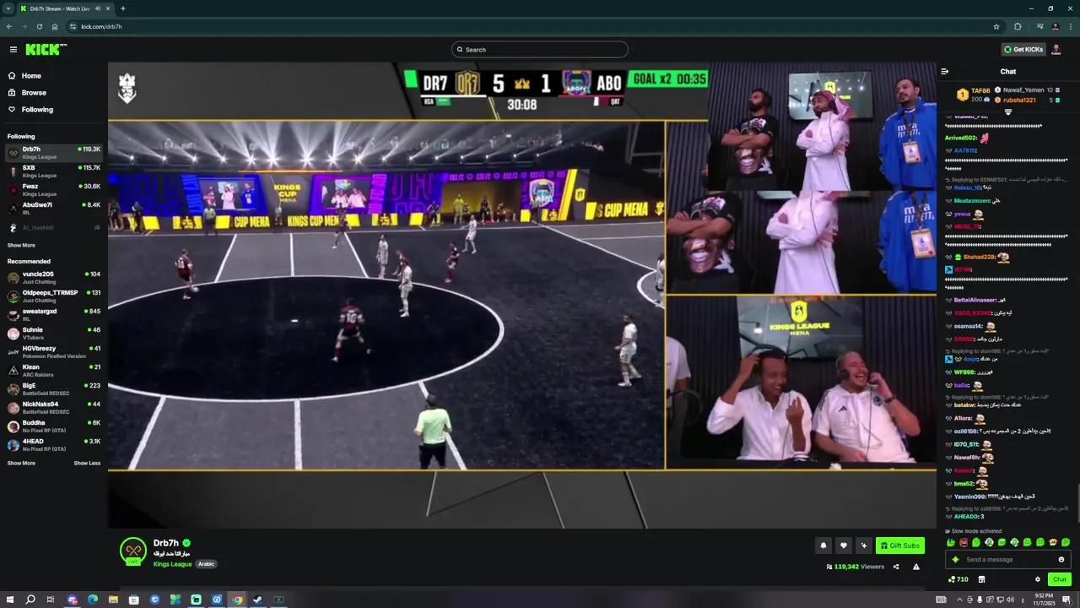Open BigE recommended channel

pos(54,389)
